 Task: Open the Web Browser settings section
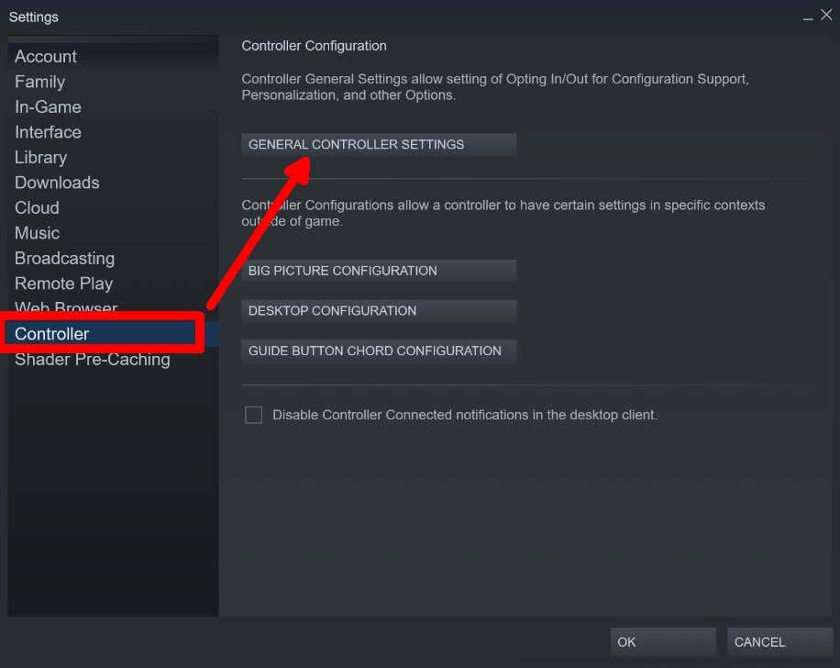pyautogui.click(x=65, y=308)
